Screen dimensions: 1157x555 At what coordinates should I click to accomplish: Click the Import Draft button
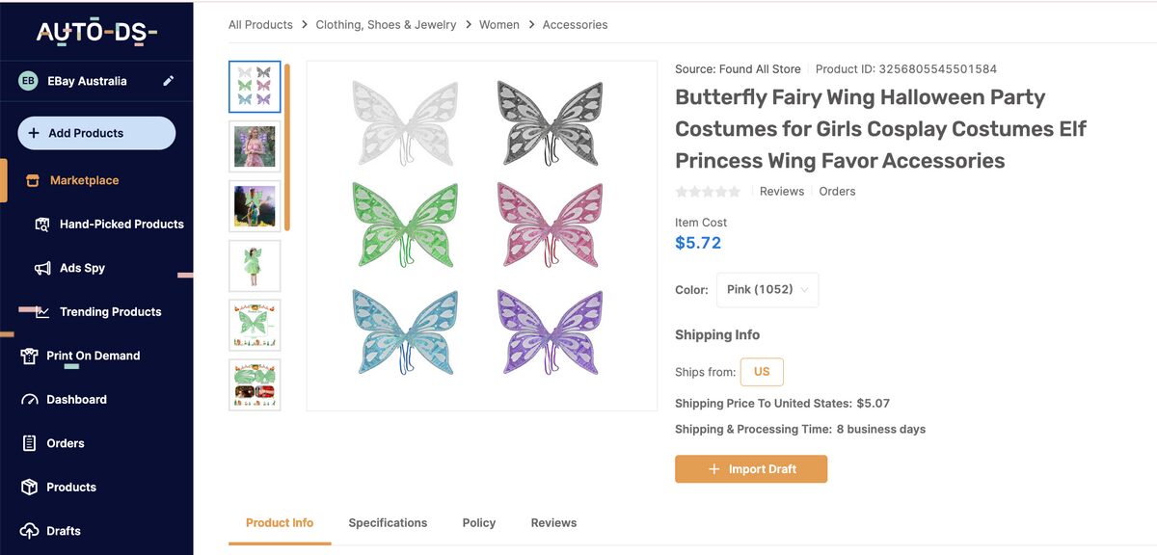point(751,468)
